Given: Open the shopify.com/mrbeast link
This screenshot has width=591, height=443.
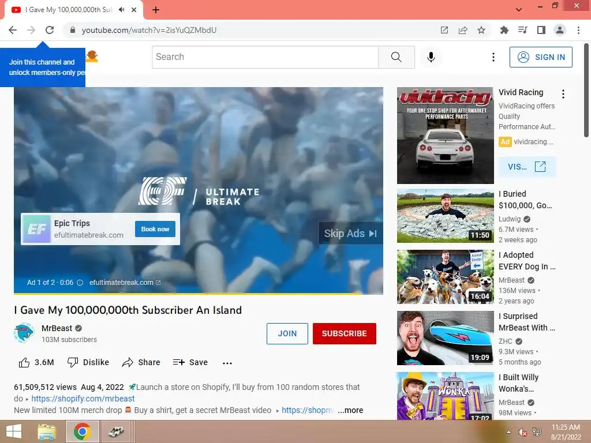Looking at the screenshot, I should 83,399.
